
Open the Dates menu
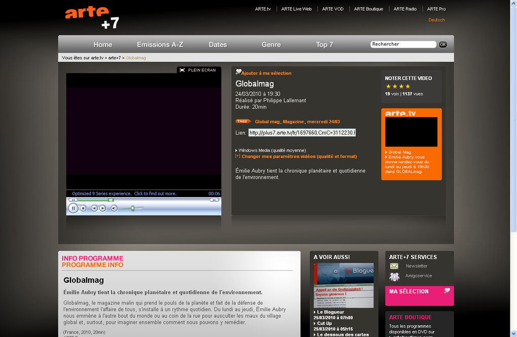(217, 45)
